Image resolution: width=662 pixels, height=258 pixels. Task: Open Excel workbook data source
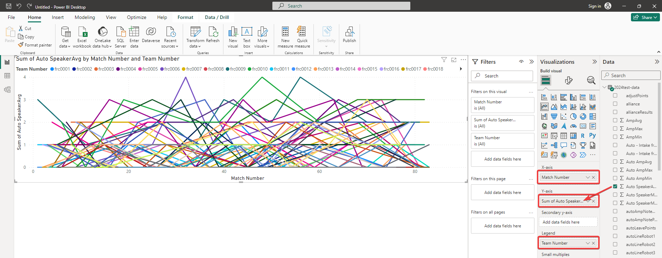[x=82, y=37]
